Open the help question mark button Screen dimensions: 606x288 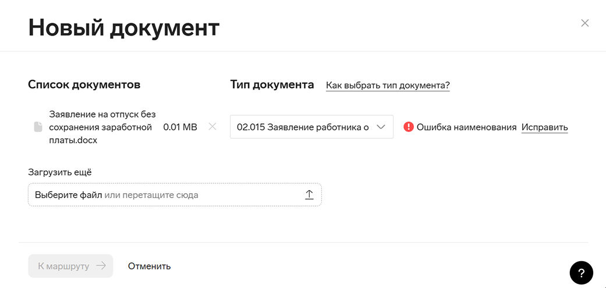(582, 272)
